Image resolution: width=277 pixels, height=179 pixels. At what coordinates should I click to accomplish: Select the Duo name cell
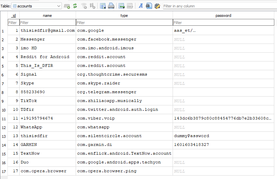[x=48, y=162]
